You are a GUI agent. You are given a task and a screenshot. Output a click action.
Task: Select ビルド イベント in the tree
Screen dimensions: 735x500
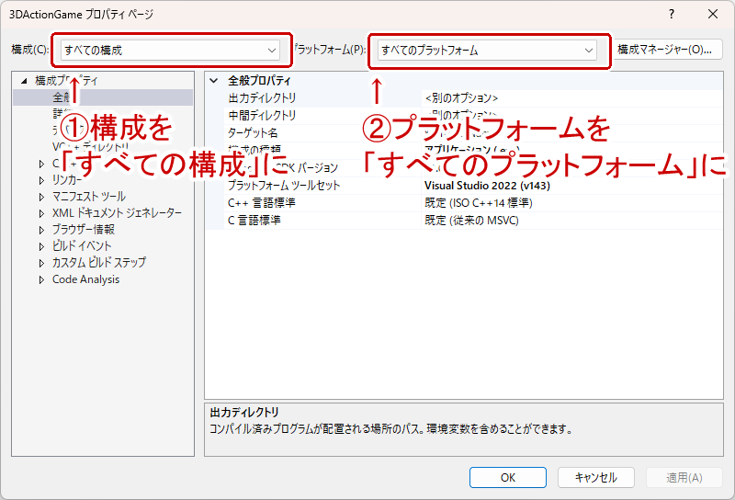point(82,246)
